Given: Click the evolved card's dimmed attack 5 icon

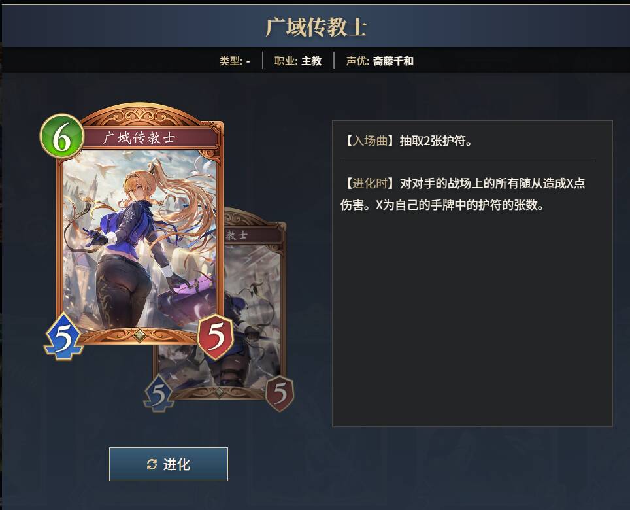Looking at the screenshot, I should [159, 394].
